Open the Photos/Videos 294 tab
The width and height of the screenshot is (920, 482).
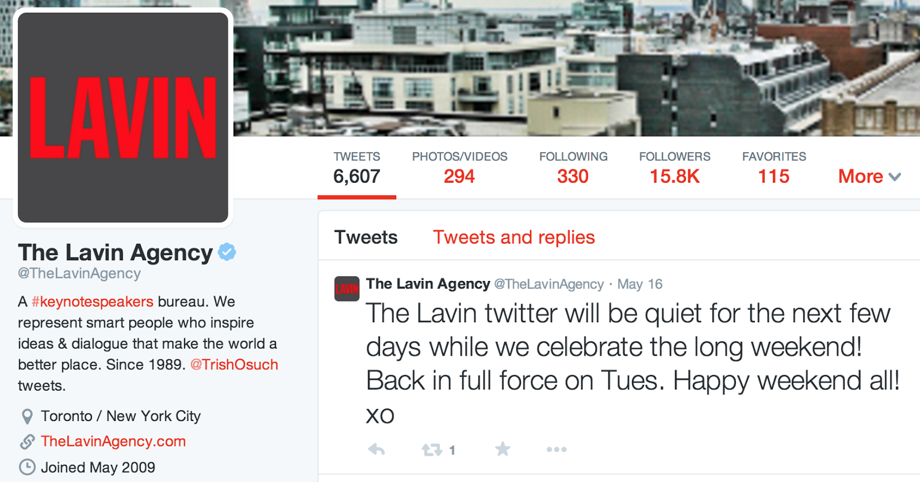click(x=459, y=168)
